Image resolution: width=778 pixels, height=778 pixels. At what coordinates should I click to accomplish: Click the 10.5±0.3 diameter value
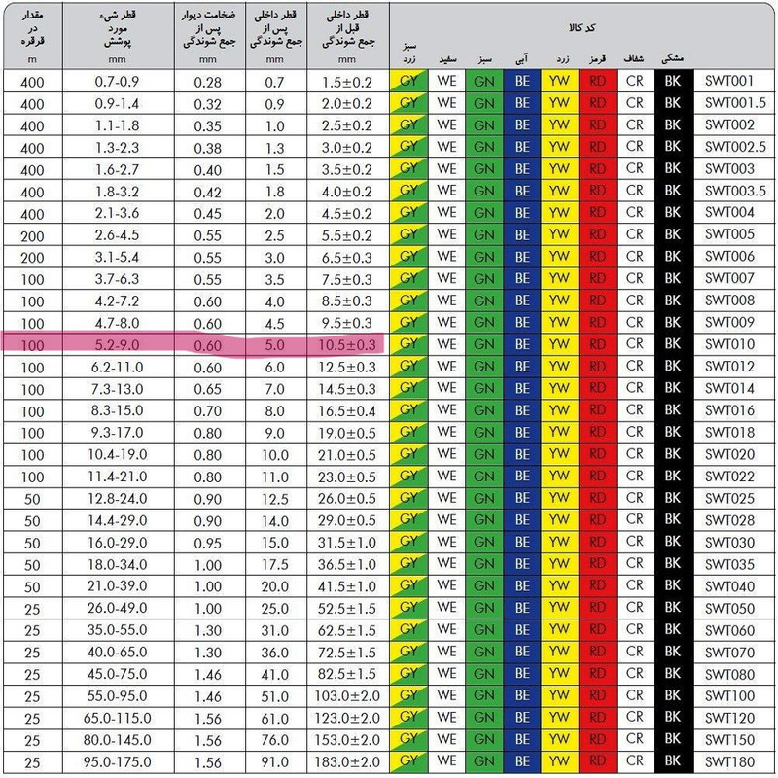(x=347, y=343)
